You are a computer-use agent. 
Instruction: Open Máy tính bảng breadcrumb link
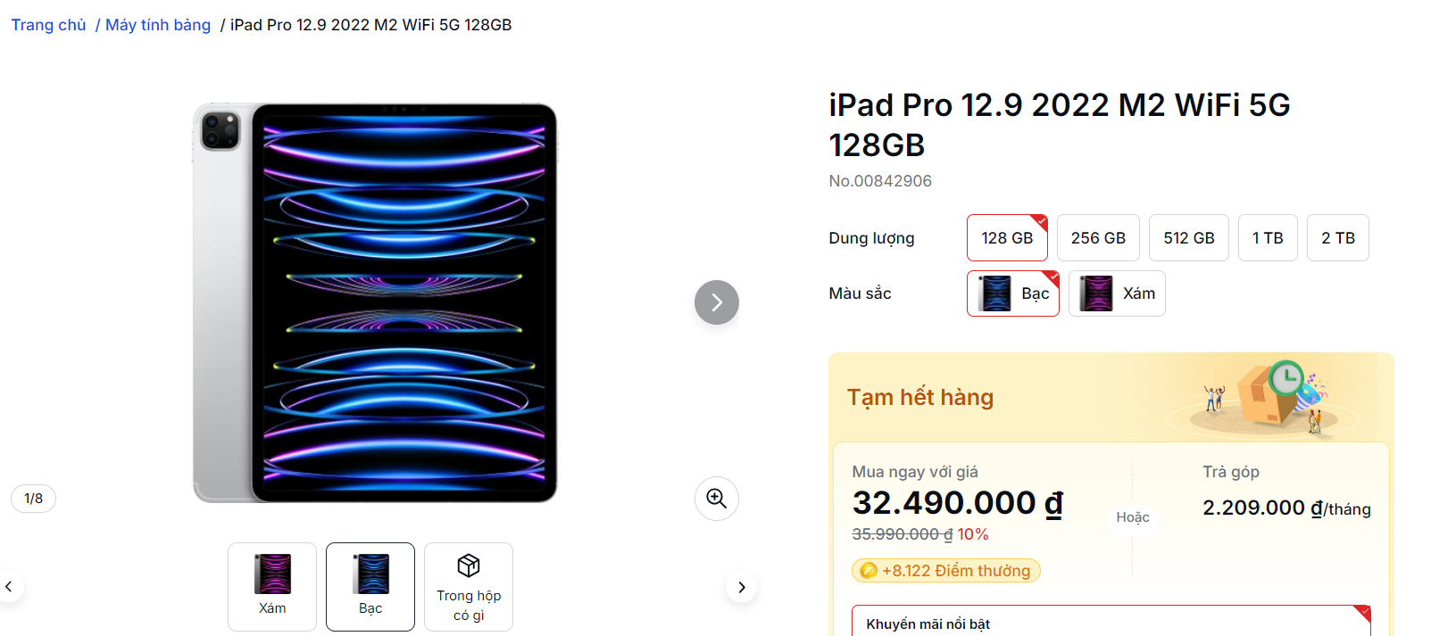pos(158,25)
